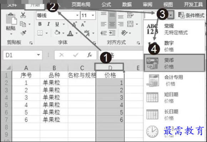The height and width of the screenshot is (142, 207).
Task: Open the 审阅 ribbon tab
Action: (148, 4)
